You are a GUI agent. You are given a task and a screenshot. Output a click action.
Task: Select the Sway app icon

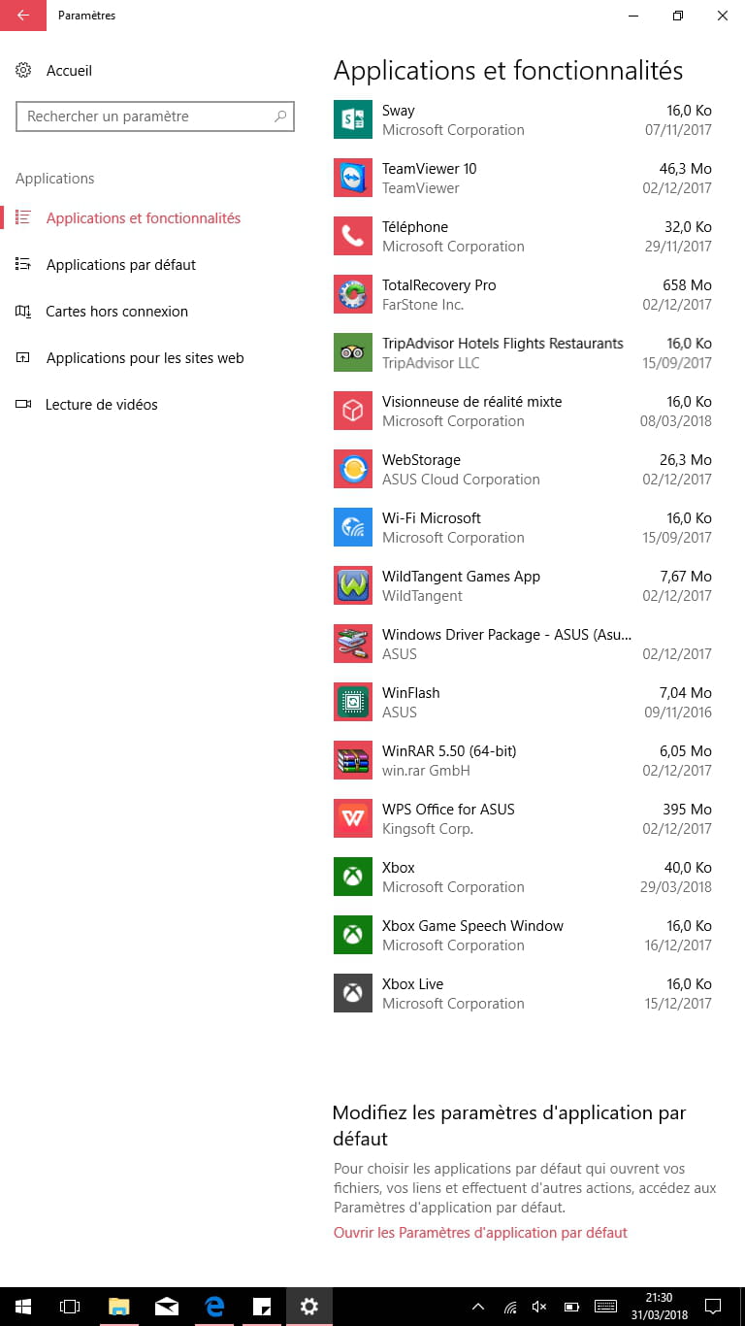point(353,119)
